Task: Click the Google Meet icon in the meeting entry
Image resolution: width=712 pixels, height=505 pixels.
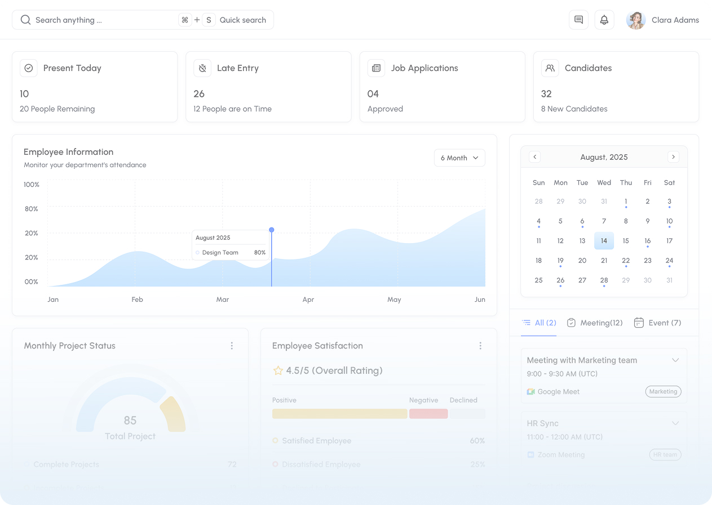Action: [x=530, y=391]
